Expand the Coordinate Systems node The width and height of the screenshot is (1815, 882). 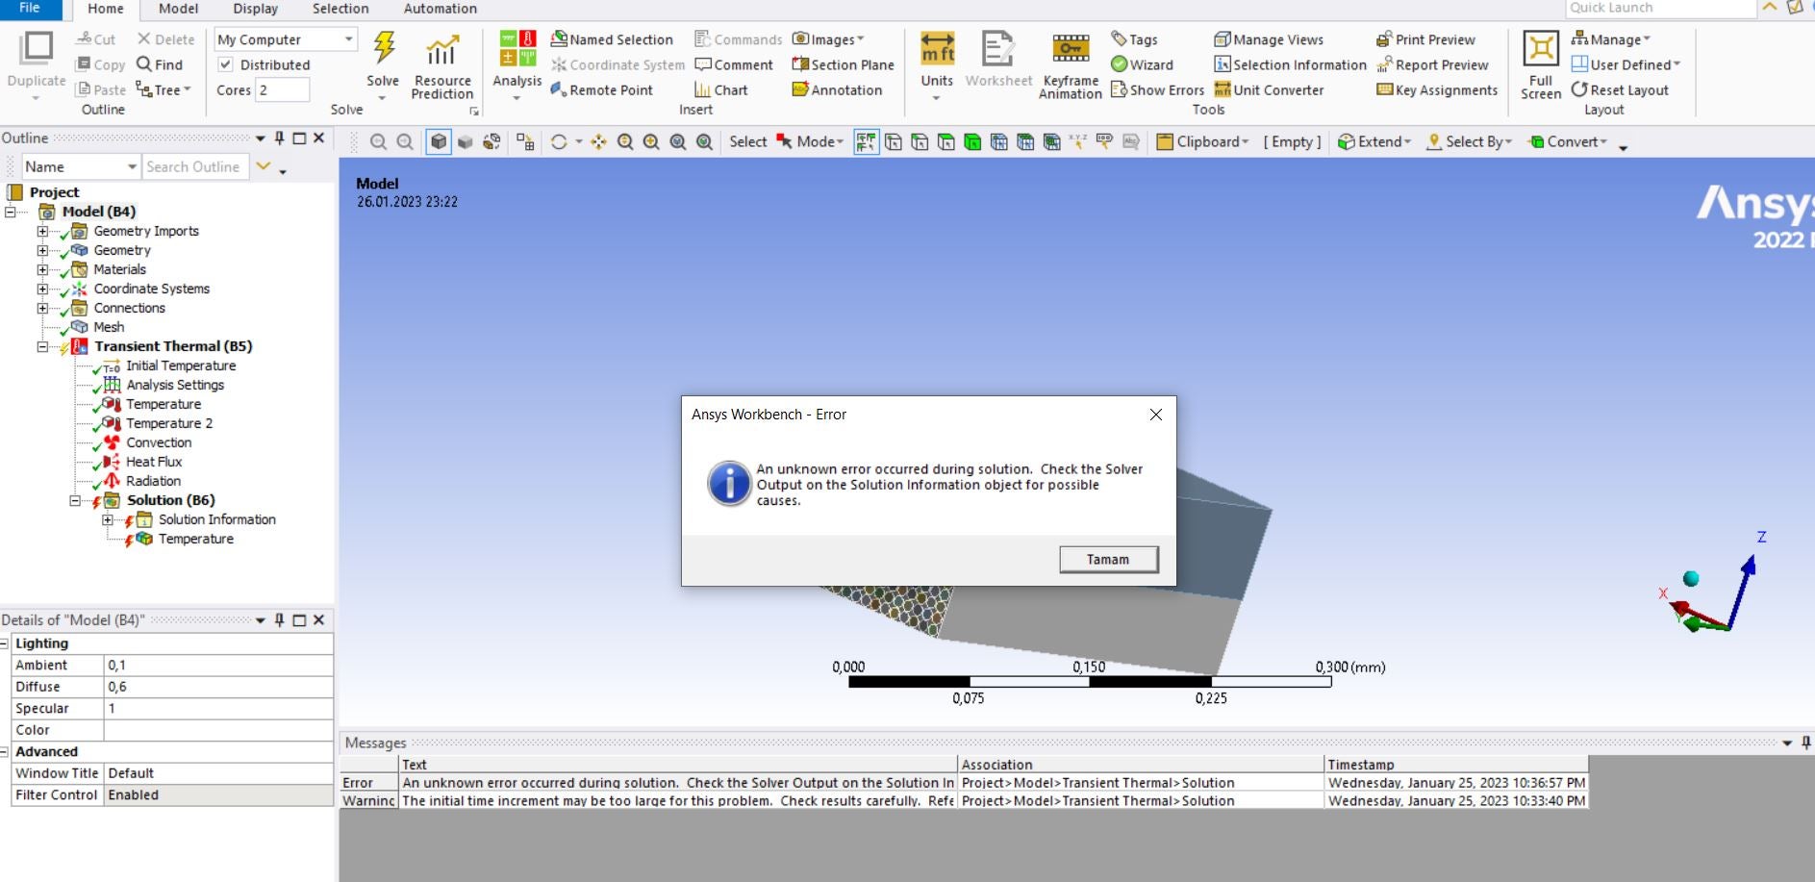[42, 289]
